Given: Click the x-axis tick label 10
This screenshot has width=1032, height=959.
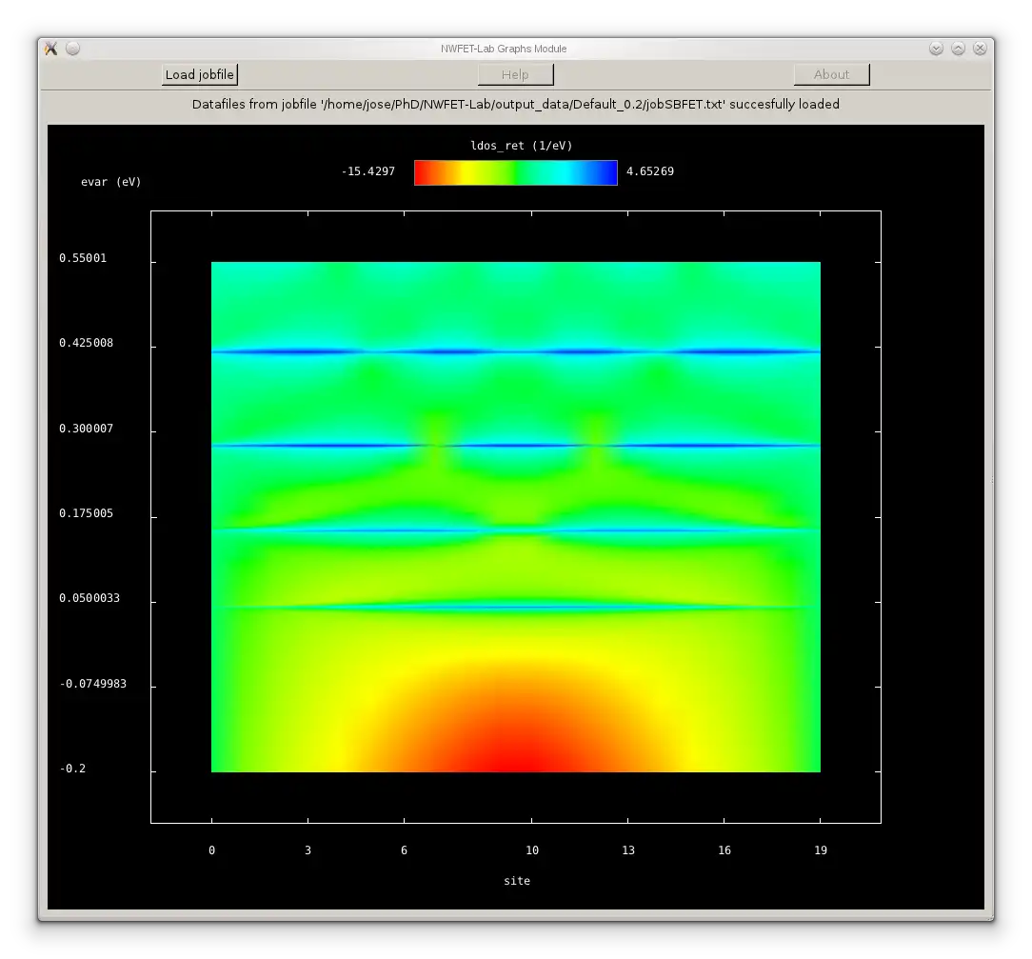Looking at the screenshot, I should point(531,850).
